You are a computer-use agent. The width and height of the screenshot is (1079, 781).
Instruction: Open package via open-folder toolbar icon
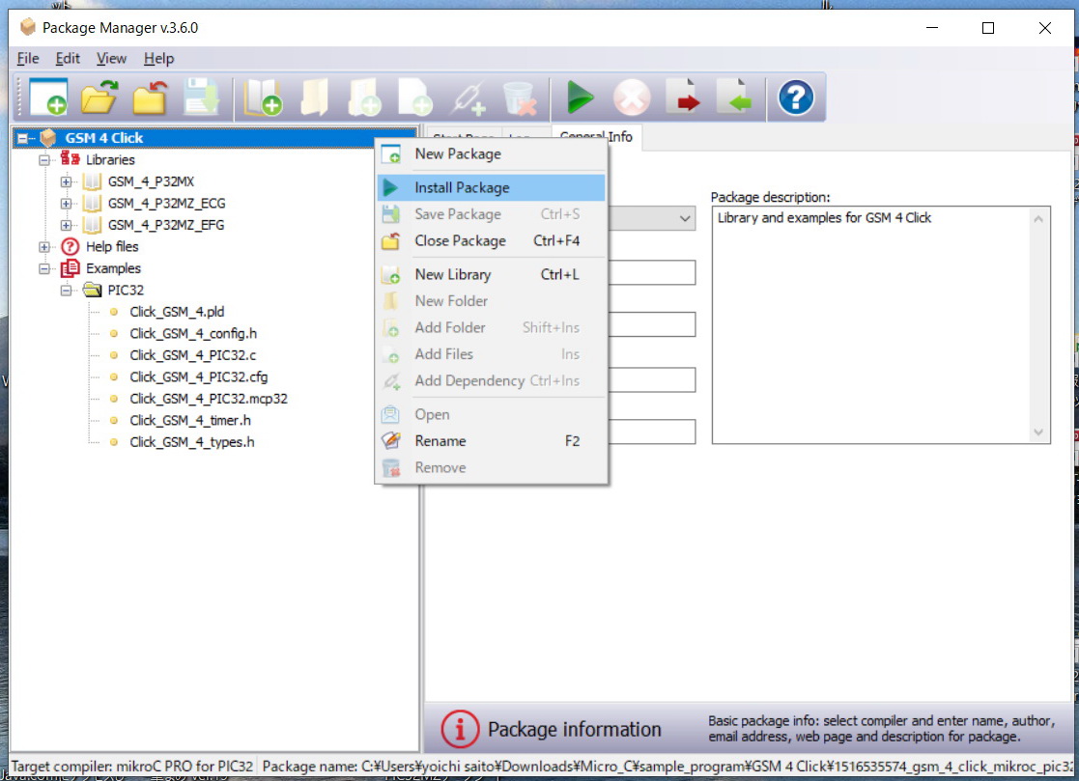point(99,98)
